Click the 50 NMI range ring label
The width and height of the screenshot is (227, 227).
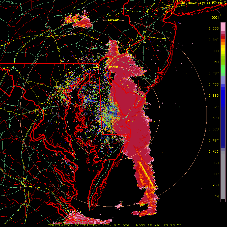113,67
